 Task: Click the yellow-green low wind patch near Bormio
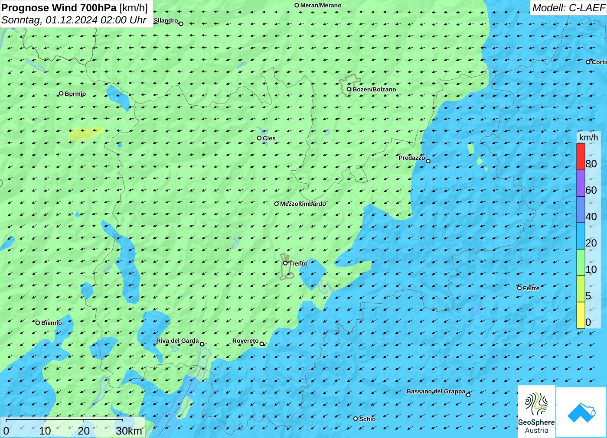tap(86, 133)
